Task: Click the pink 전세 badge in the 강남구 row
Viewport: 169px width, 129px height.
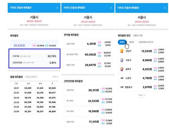Action: click(x=155, y=50)
